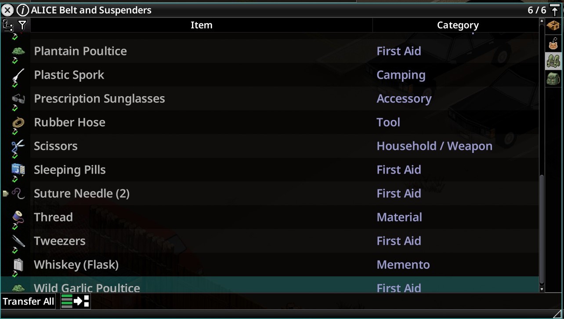564x319 pixels.
Task: Select the key ring container icon
Action: coord(553,43)
